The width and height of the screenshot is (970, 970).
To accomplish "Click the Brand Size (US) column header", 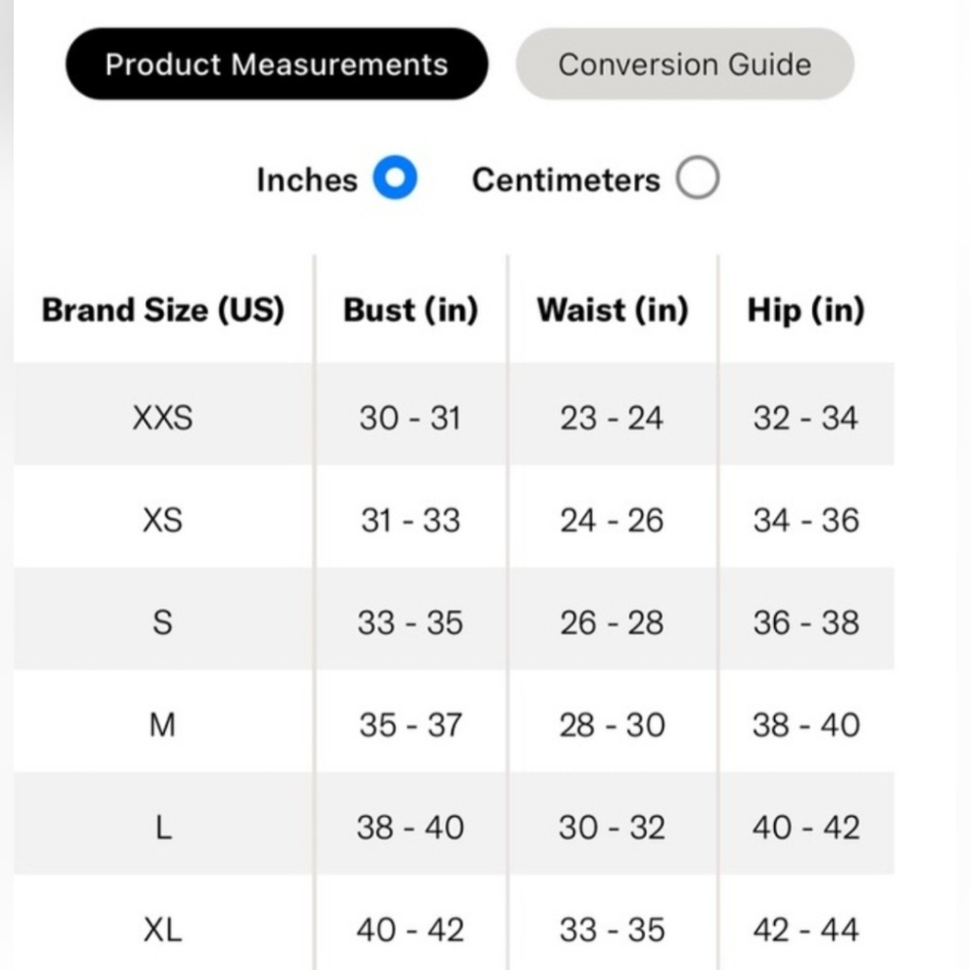I will coord(163,309).
